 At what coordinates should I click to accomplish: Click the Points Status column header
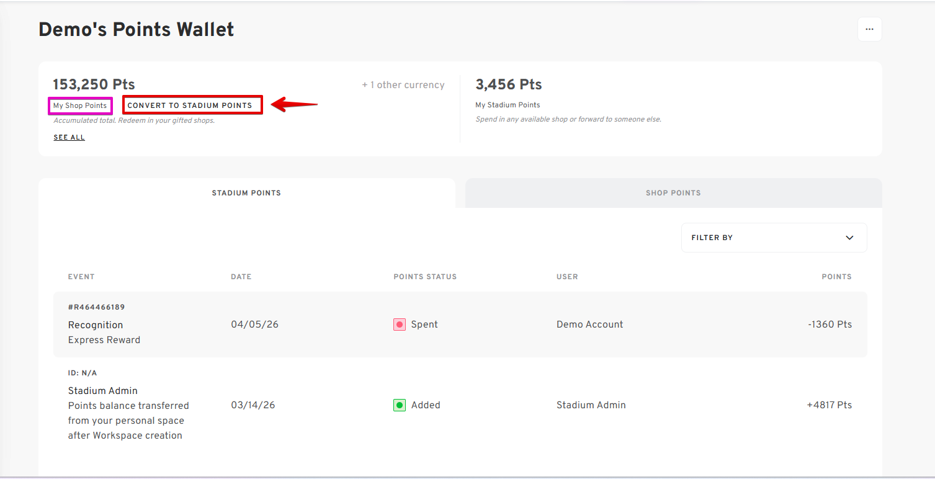point(425,277)
